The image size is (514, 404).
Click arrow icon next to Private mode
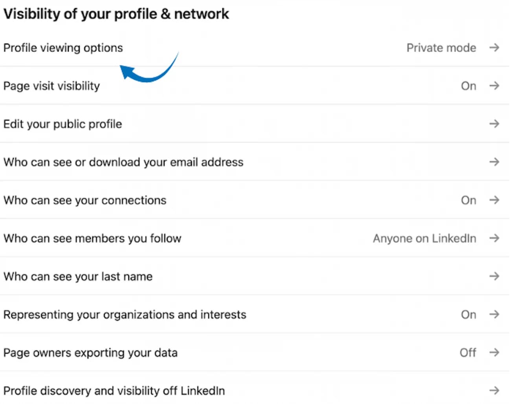pos(494,48)
